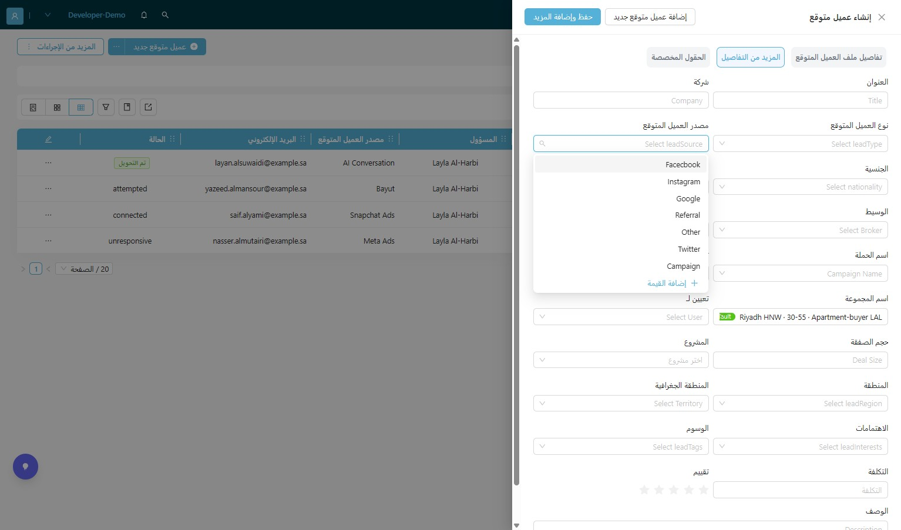901x530 pixels.
Task: Open the notifications bell icon
Action: [144, 15]
